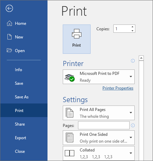Viewport: 153px width, 161px height.
Task: Click the Pages input field
Action: [x=104, y=125]
